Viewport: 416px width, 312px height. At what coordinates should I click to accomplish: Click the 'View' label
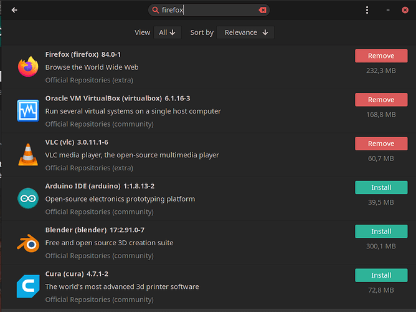142,32
